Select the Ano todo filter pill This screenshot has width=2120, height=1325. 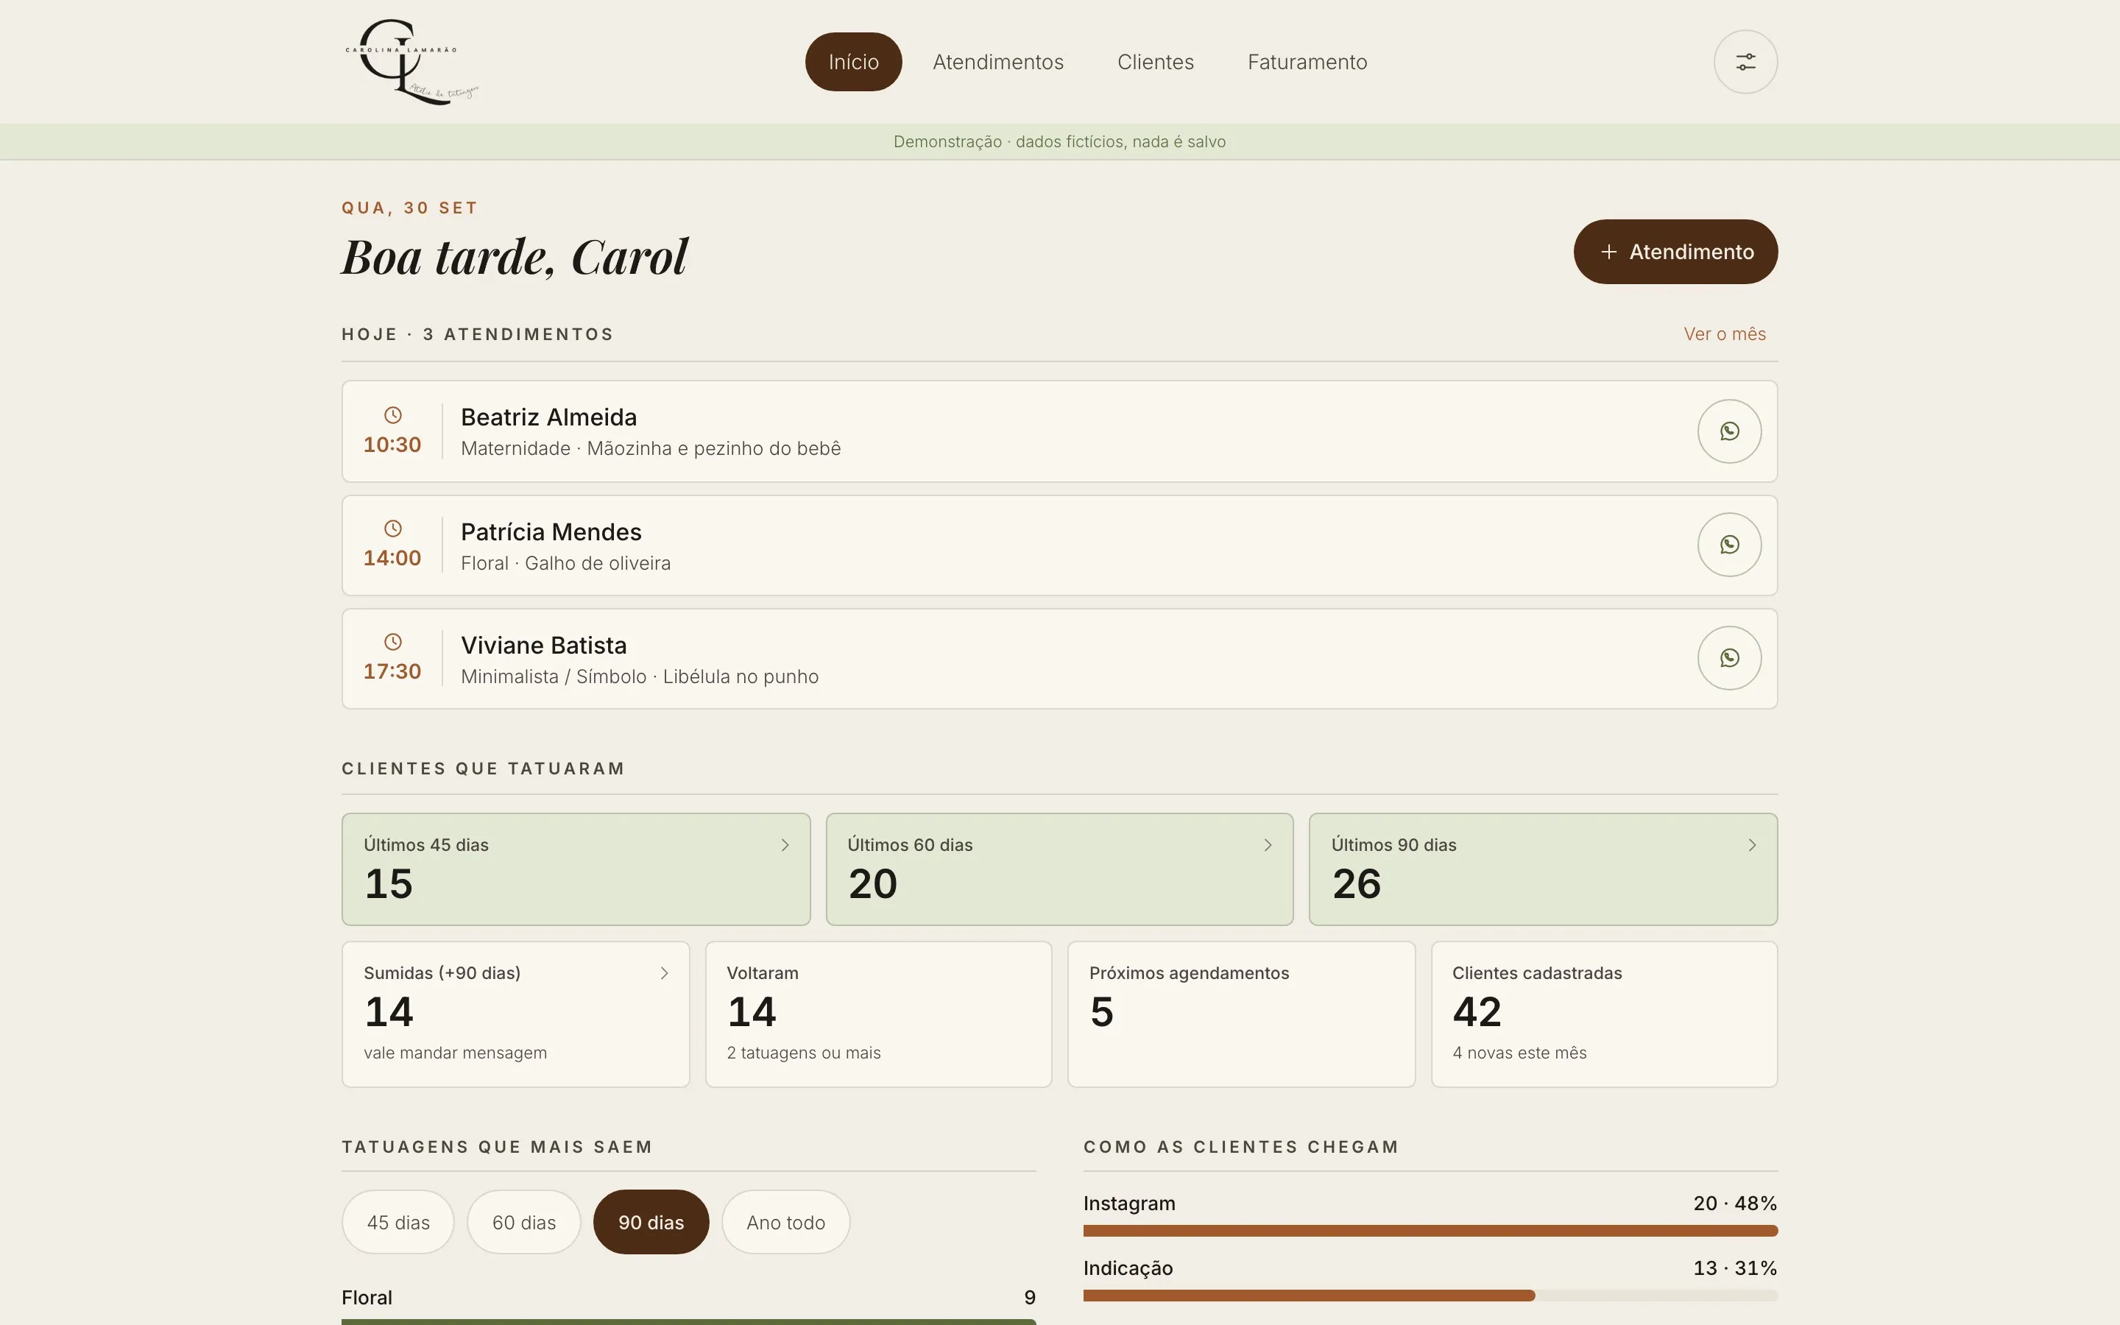click(786, 1223)
